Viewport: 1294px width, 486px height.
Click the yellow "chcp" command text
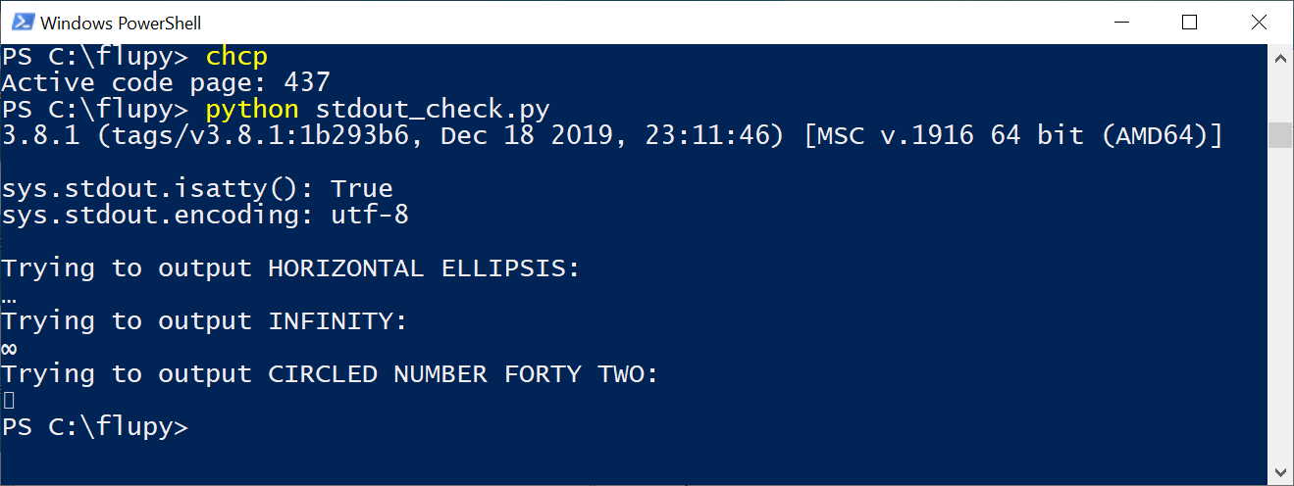click(x=236, y=57)
